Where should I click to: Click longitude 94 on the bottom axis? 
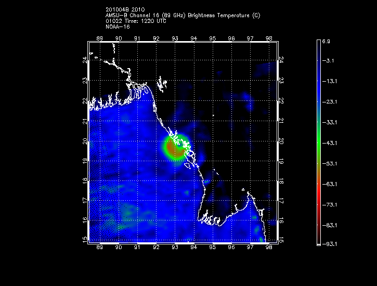click(x=193, y=247)
